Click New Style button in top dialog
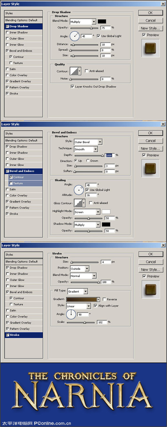167x427 pixels. [x=150, y=28]
